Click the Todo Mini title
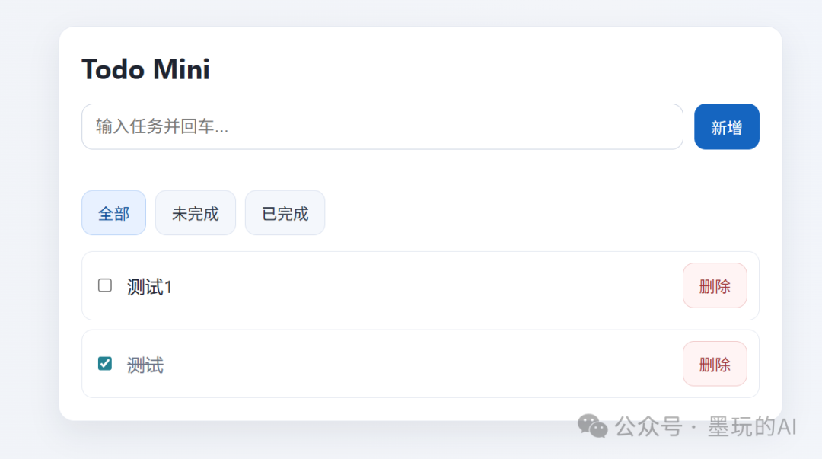Screen dimensions: 822x459 [145, 69]
